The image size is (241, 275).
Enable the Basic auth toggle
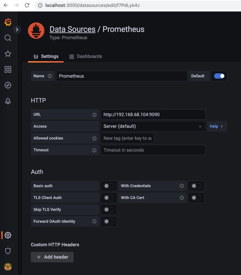tap(109, 186)
